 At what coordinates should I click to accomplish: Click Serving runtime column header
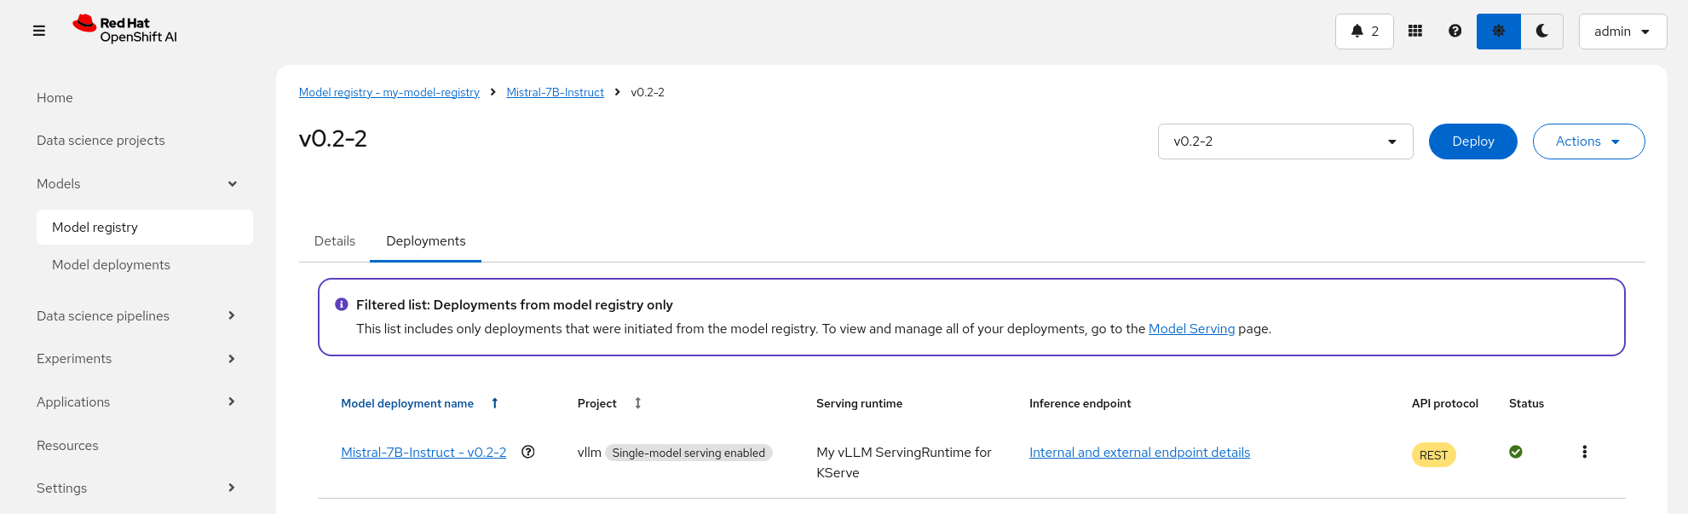click(x=859, y=404)
